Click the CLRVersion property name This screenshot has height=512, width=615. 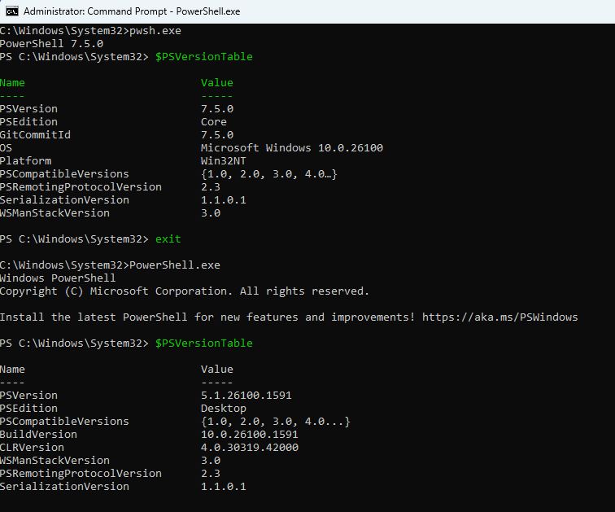pos(32,448)
